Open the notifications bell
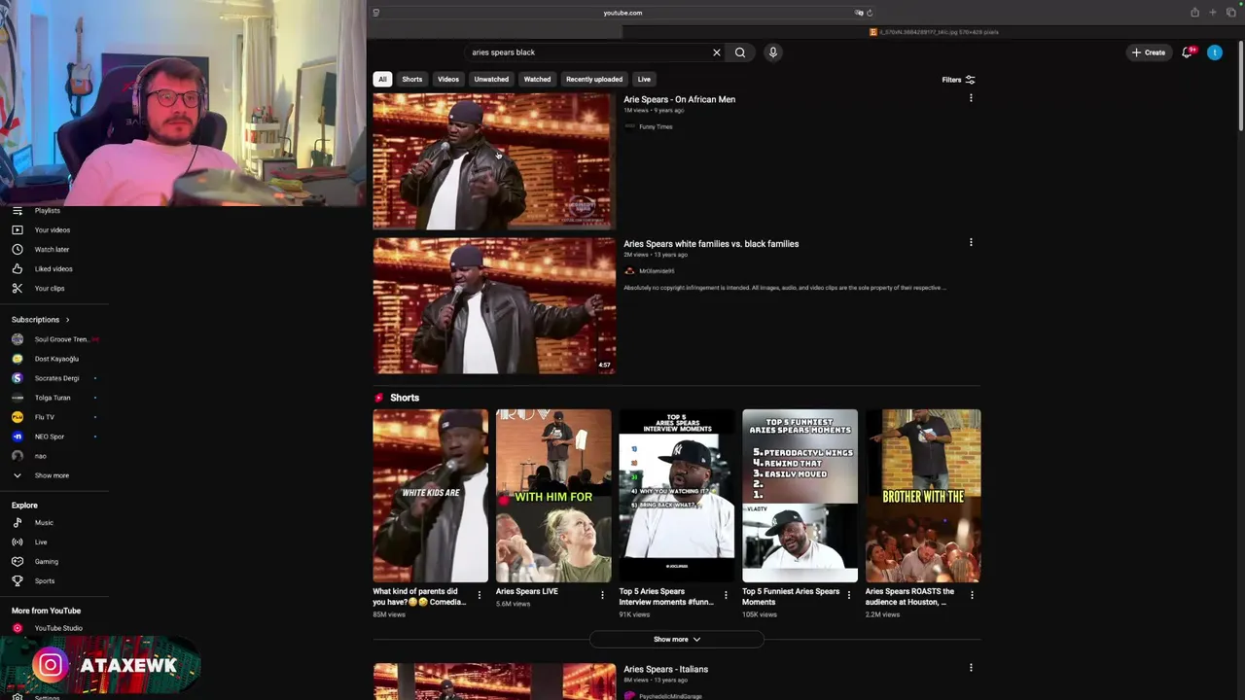The width and height of the screenshot is (1245, 700). 1187,52
